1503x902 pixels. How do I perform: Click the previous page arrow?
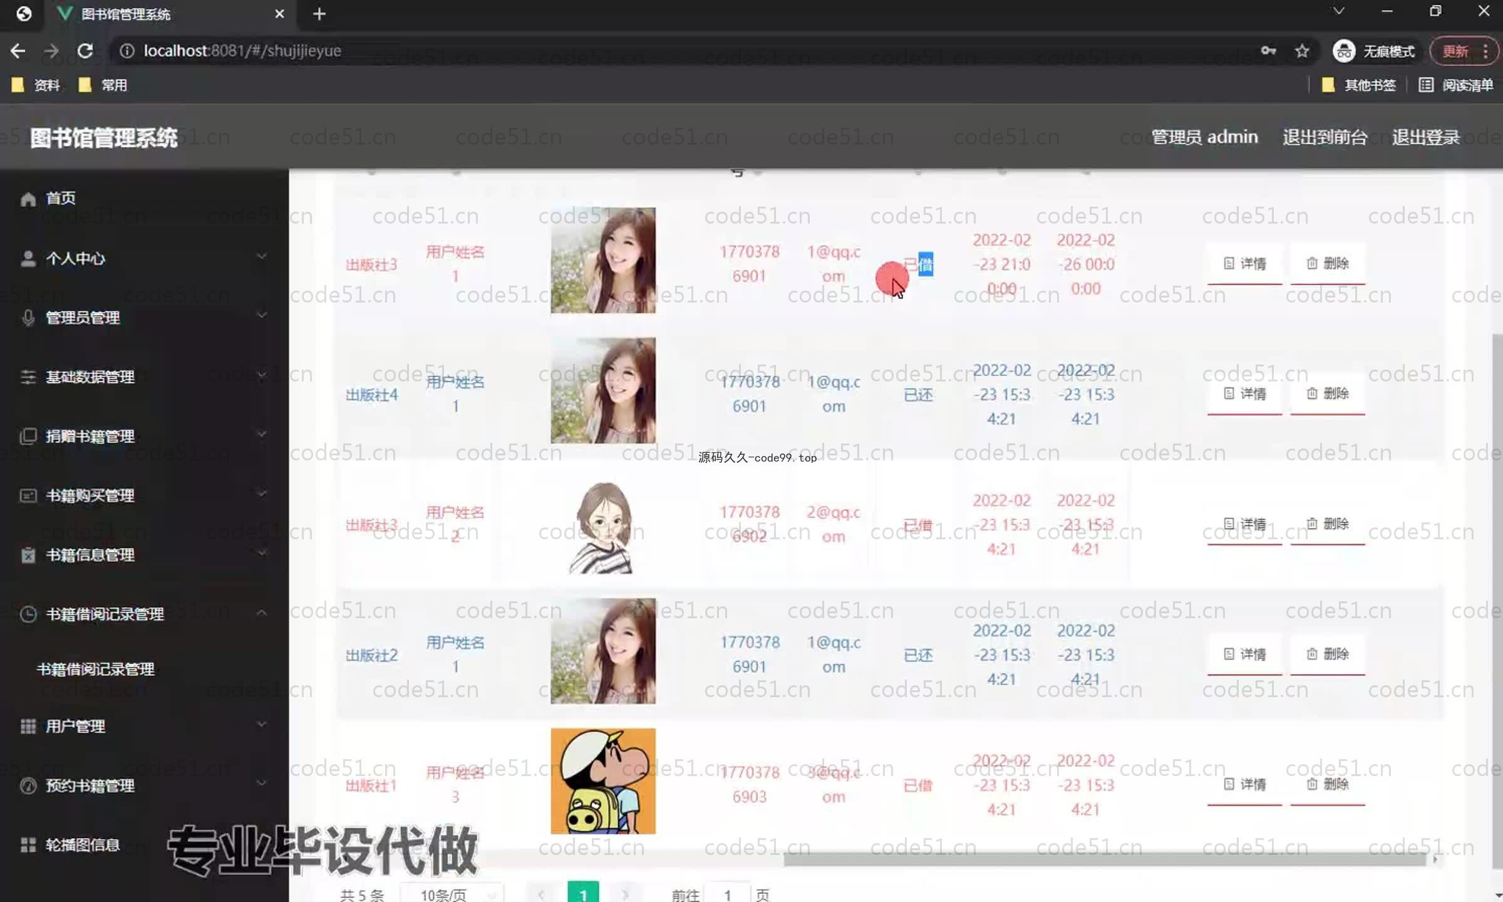541,894
